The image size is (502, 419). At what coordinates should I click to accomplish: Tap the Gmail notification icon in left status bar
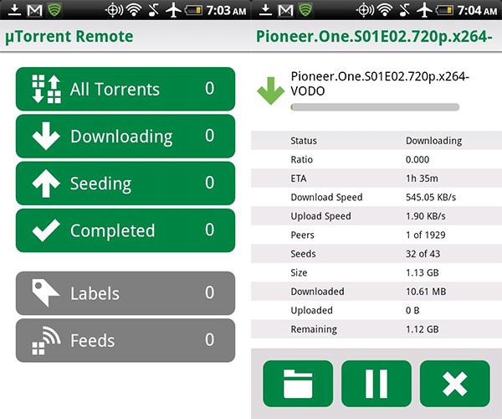pos(34,11)
